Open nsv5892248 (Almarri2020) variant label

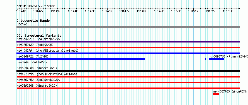(37, 86)
